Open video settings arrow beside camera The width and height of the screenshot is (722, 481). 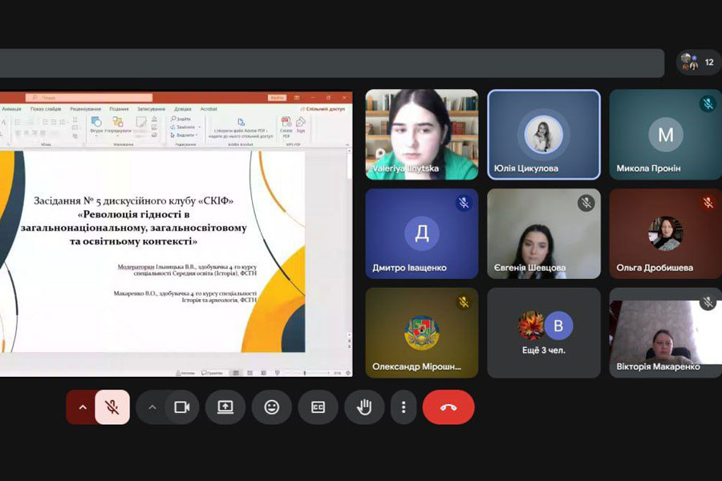click(x=152, y=407)
